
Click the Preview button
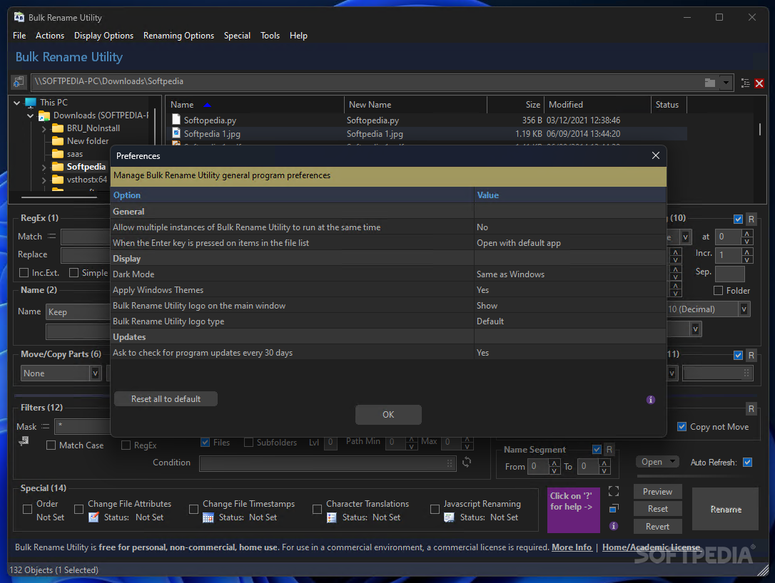pyautogui.click(x=657, y=492)
